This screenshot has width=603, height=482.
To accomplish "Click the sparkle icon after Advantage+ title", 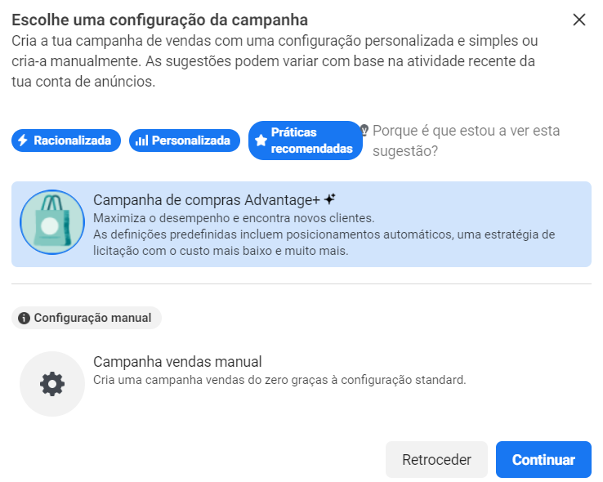I will pos(330,199).
